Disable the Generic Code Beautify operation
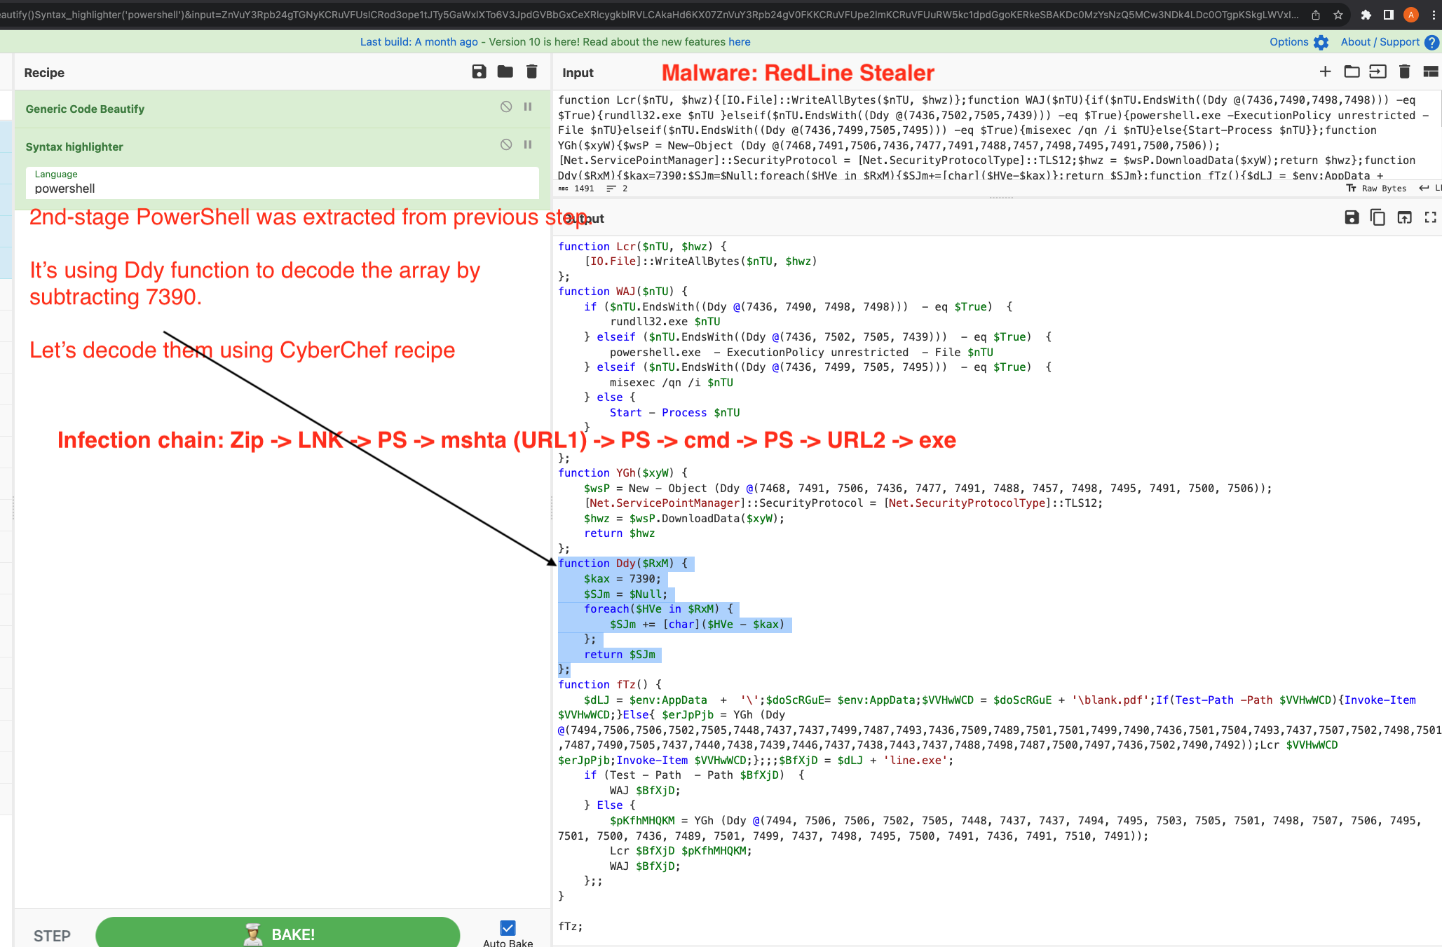This screenshot has height=947, width=1442. pyautogui.click(x=506, y=107)
